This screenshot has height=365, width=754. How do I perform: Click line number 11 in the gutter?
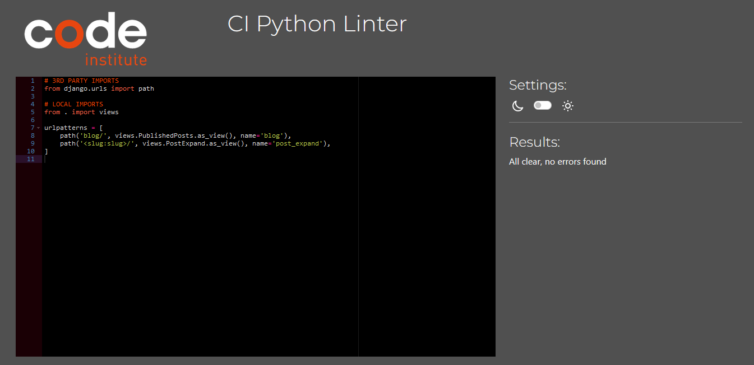coord(31,159)
